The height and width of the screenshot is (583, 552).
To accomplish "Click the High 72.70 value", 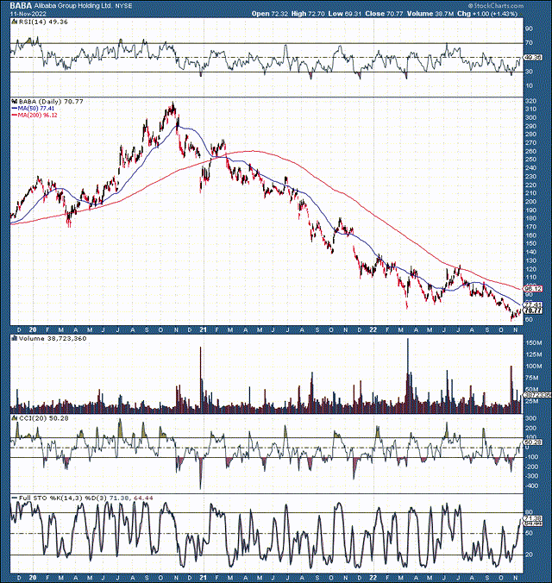I will [x=309, y=14].
